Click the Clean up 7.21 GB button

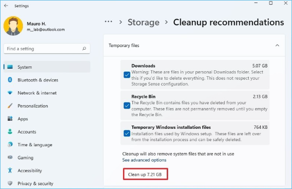pos(145,174)
